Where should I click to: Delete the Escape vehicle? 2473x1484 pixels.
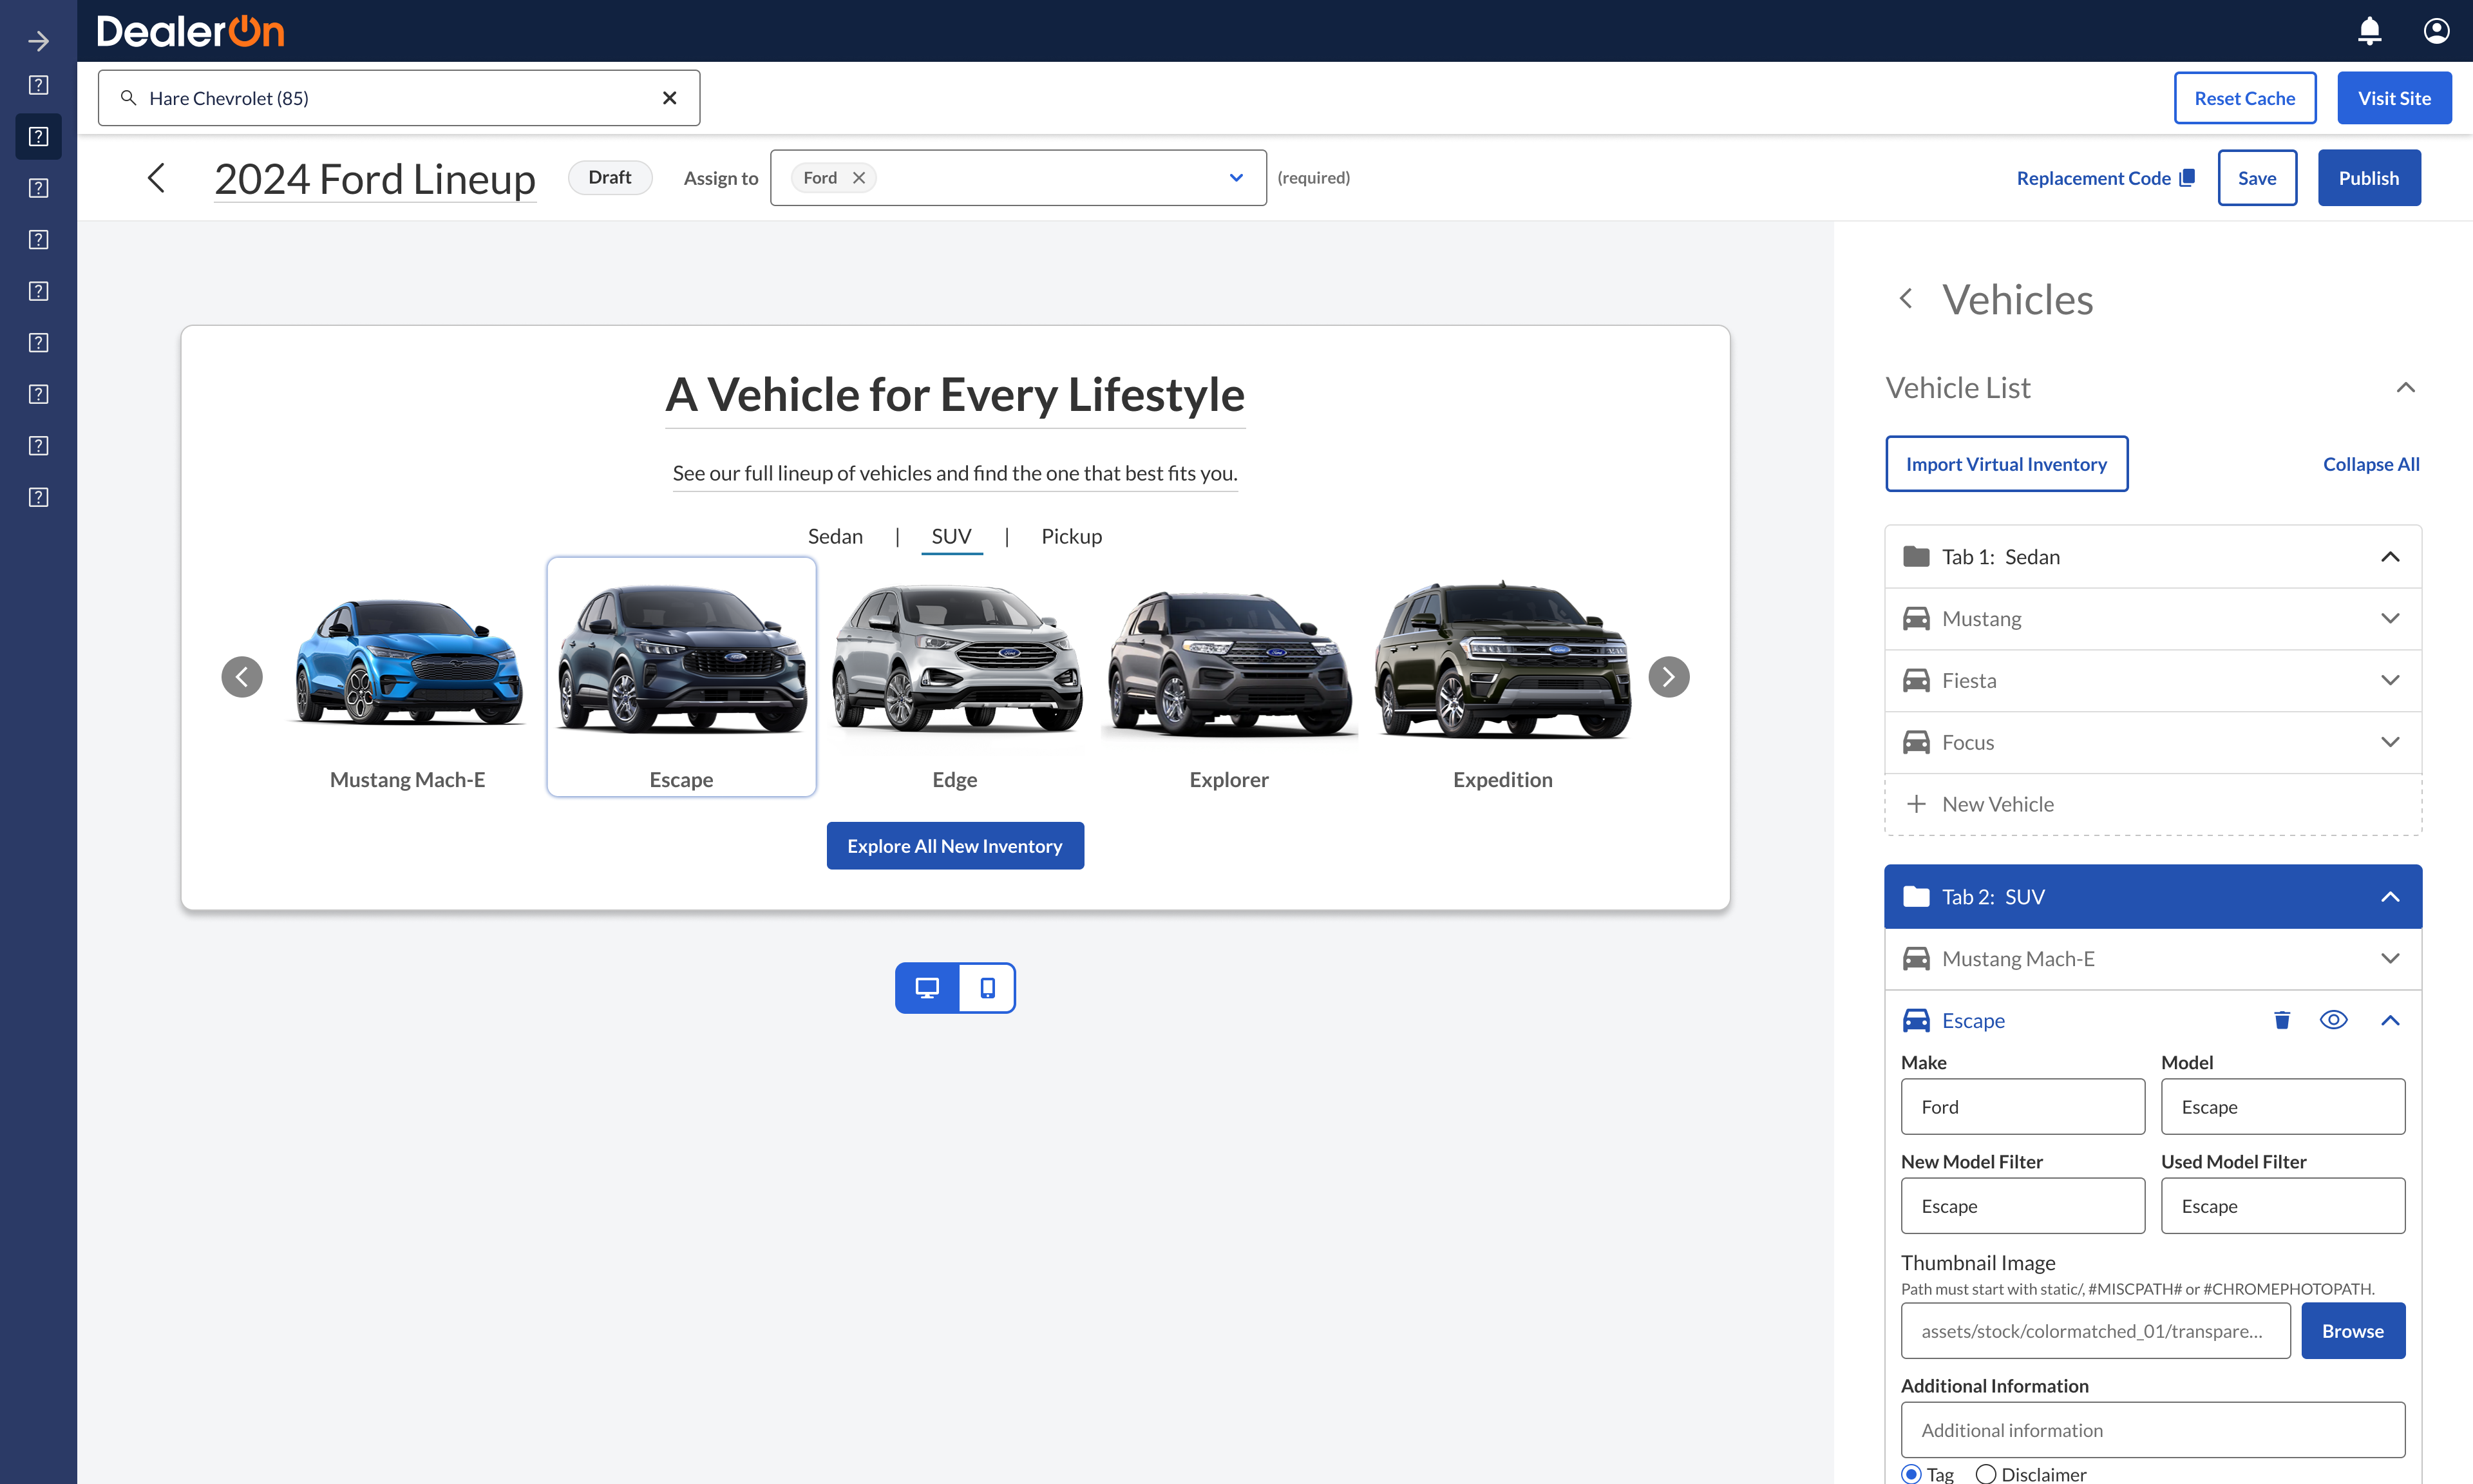2282,1021
